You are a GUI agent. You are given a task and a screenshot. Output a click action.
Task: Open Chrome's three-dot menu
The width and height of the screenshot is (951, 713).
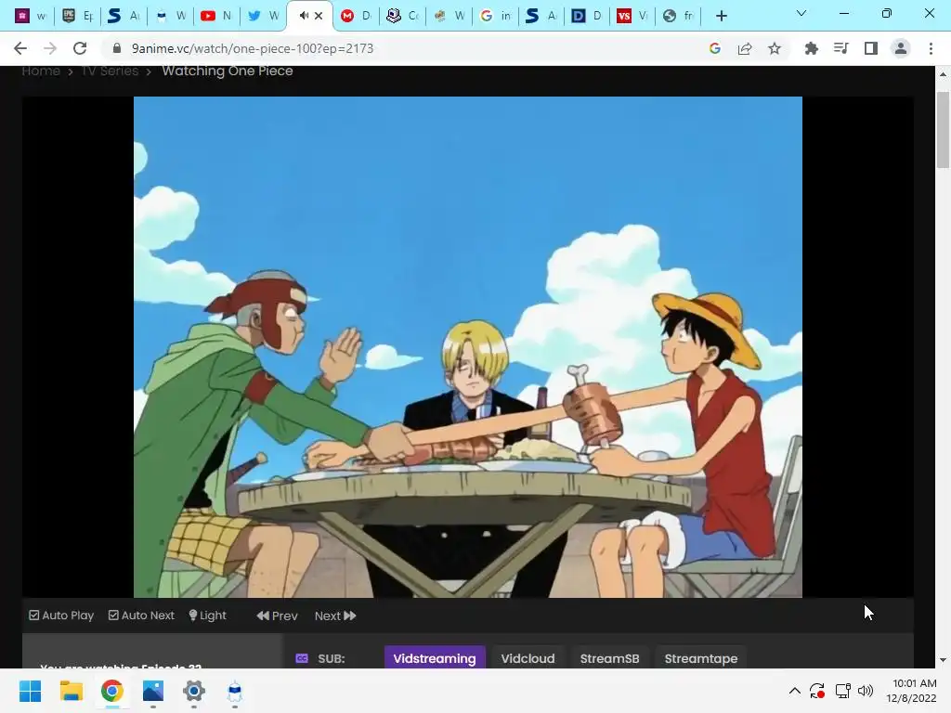click(x=931, y=48)
